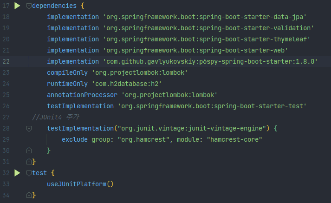
Task: Collapse the junit-vintage-engine testImplementation block
Action: pyautogui.click(x=29, y=128)
